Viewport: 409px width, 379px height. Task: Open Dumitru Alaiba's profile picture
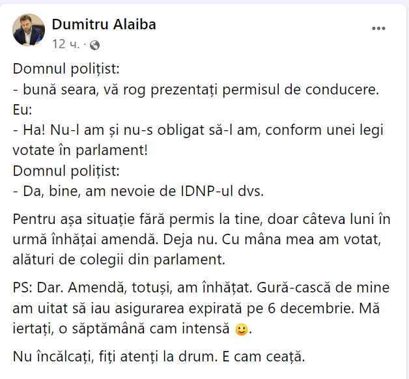pos(29,30)
